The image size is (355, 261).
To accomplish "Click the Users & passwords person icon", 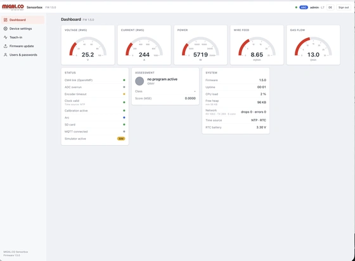I will [x=6, y=54].
